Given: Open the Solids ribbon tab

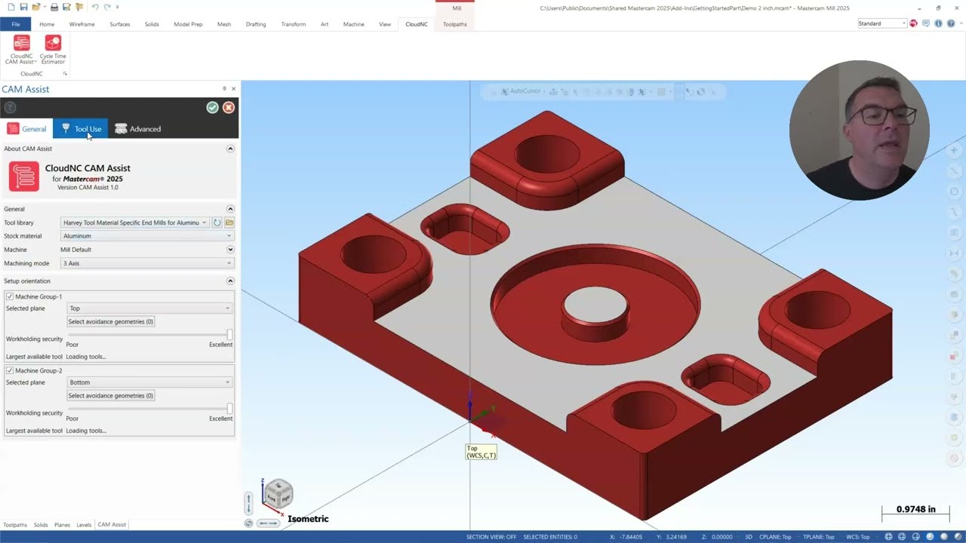Looking at the screenshot, I should pos(152,24).
